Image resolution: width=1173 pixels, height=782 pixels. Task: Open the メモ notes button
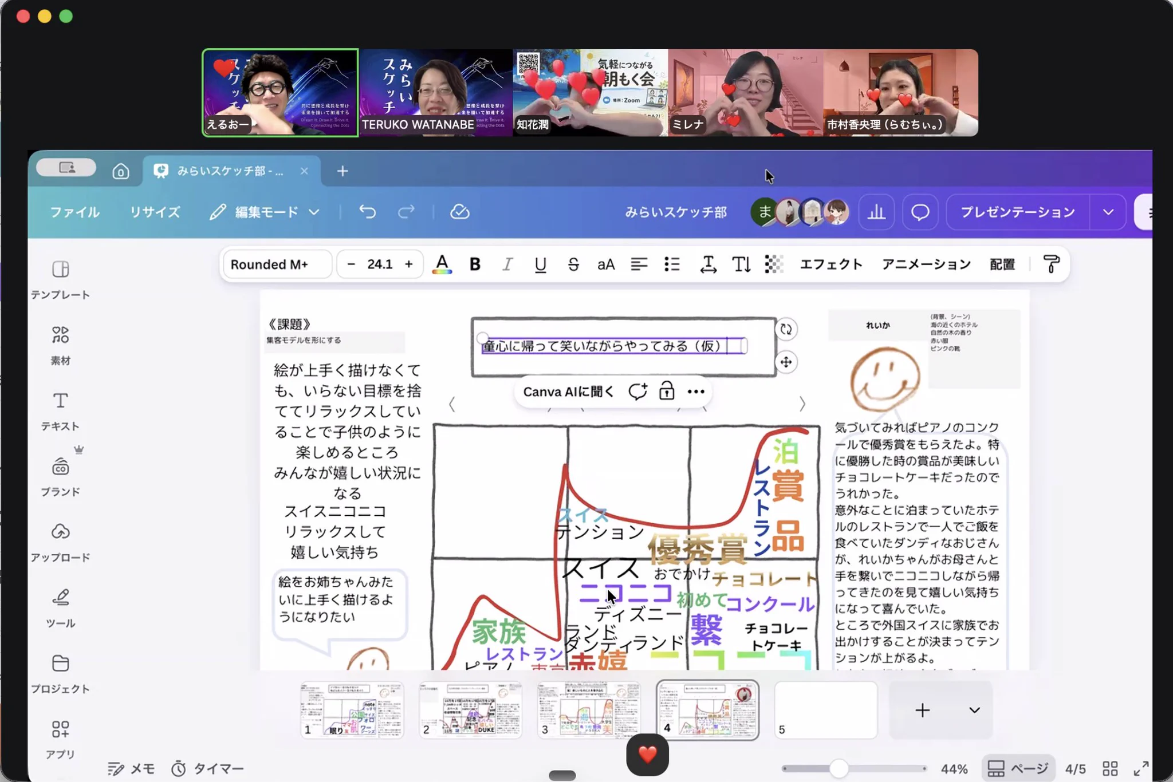click(x=132, y=768)
